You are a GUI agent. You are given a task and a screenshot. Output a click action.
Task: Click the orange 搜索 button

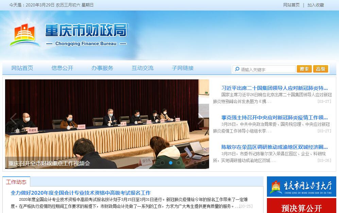tap(304, 69)
